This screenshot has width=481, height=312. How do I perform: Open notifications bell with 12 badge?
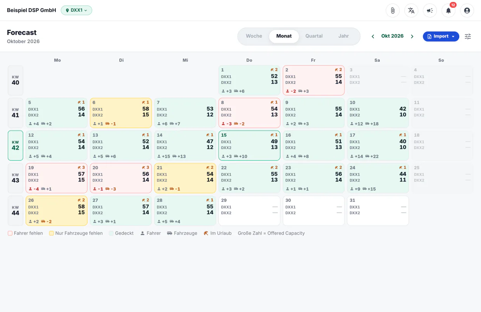coord(448,10)
